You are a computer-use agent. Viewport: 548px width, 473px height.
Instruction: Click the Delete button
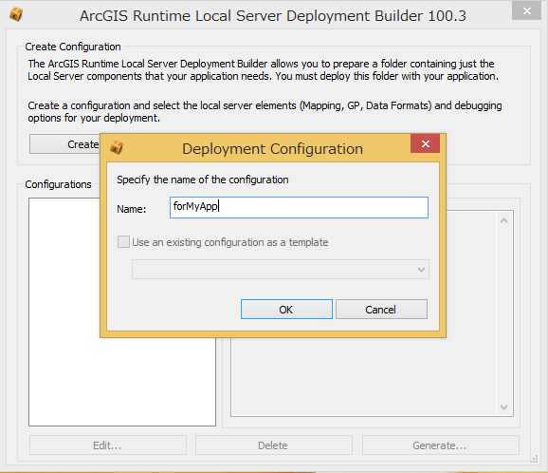pyautogui.click(x=273, y=445)
